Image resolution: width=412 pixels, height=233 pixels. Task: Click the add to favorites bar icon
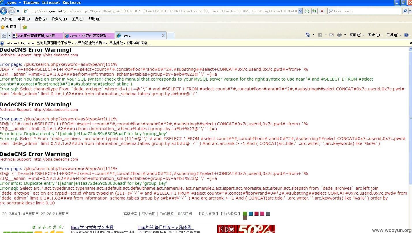point(25,27)
